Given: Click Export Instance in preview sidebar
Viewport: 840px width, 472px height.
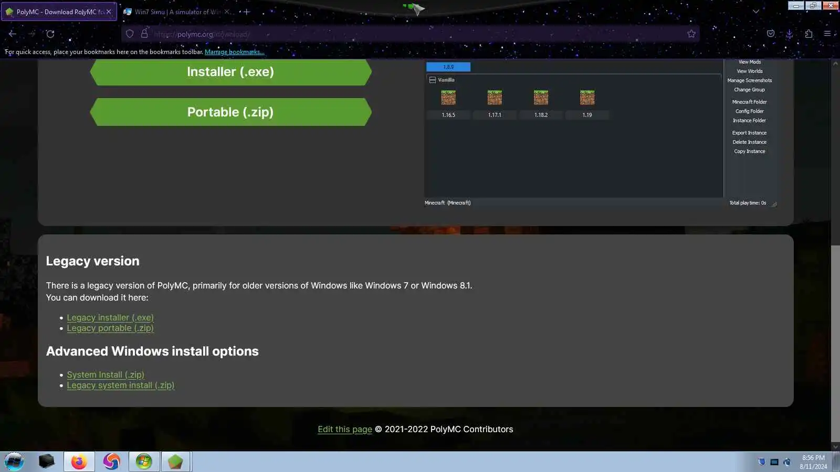Looking at the screenshot, I should [x=750, y=133].
